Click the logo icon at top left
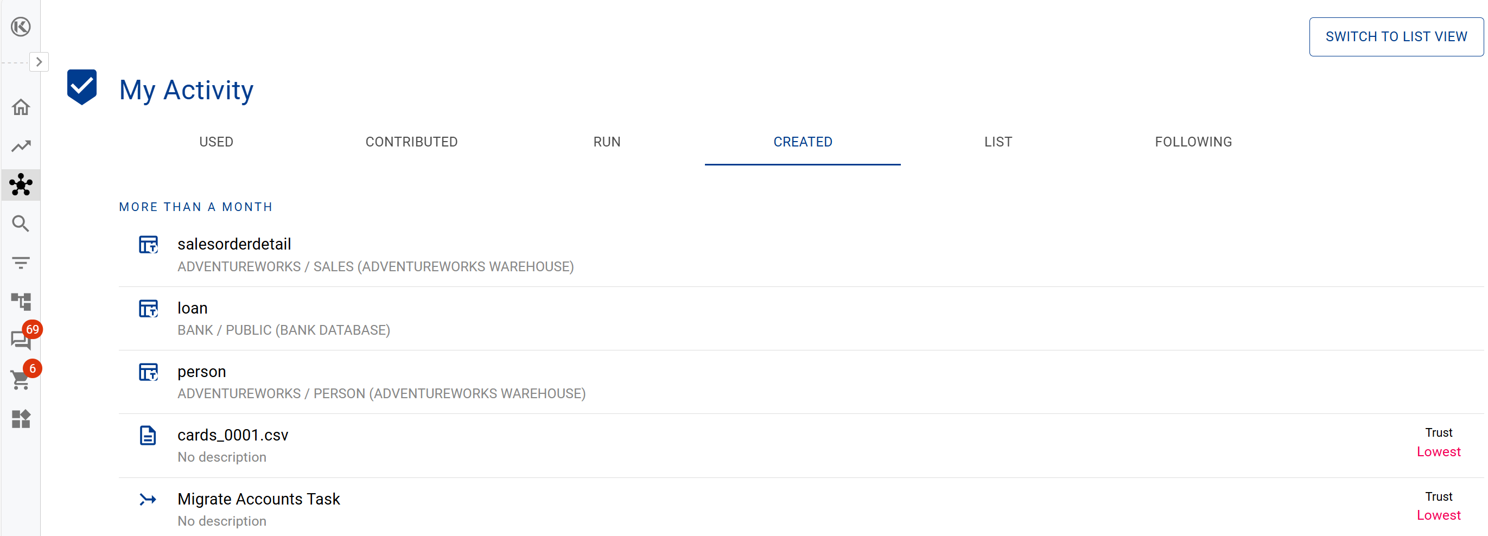 point(21,27)
